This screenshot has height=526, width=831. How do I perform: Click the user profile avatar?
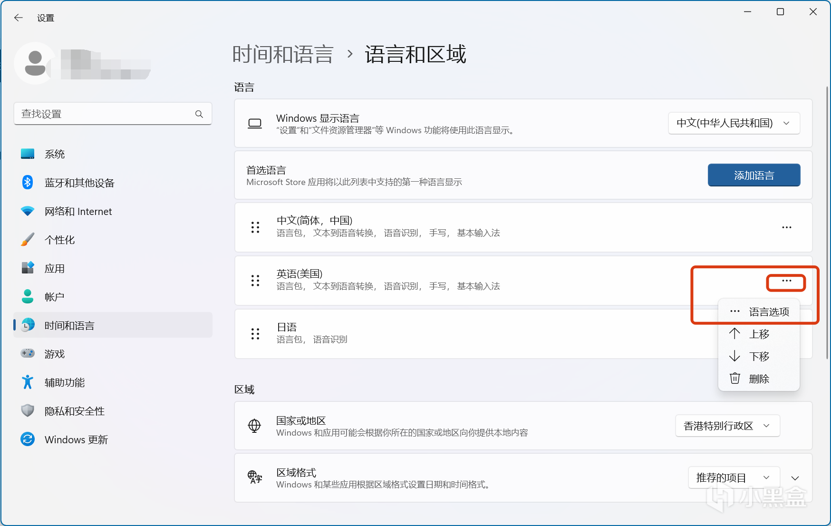point(35,63)
